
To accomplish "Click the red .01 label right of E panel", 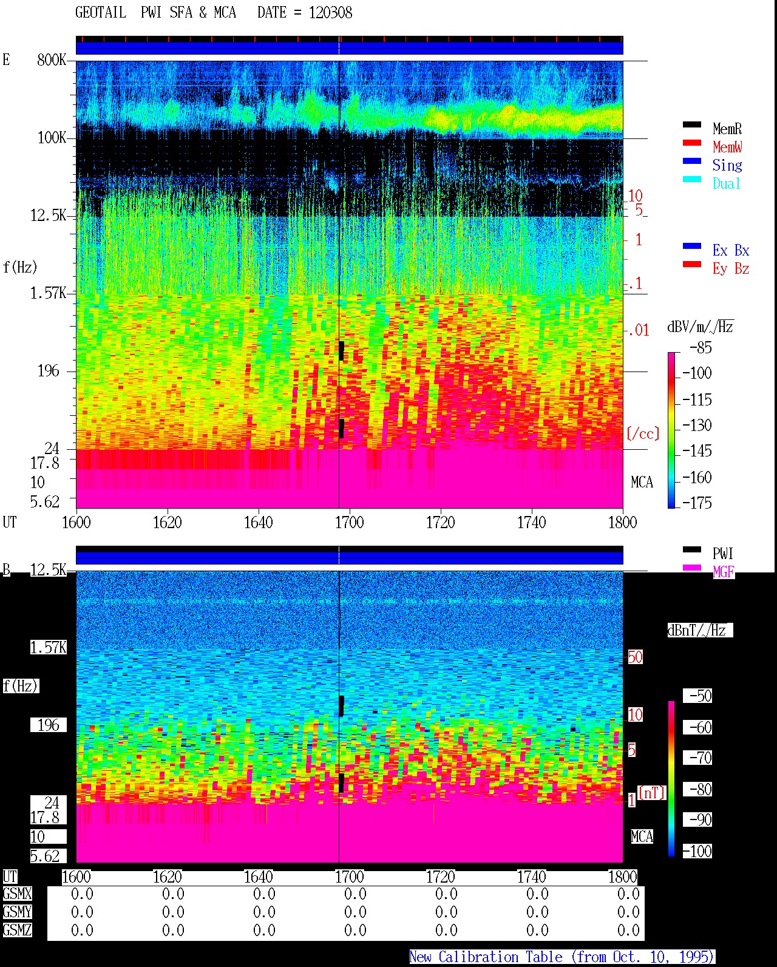I will coord(638,330).
